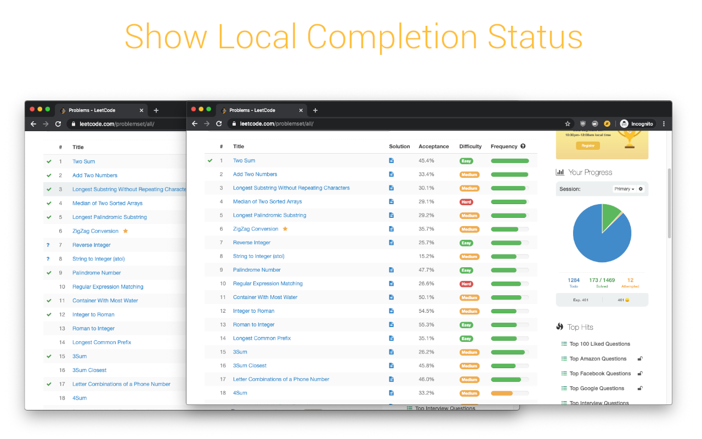This screenshot has width=702, height=439.
Task: Click the frequency bar for 4Sum row
Action: pos(510,393)
